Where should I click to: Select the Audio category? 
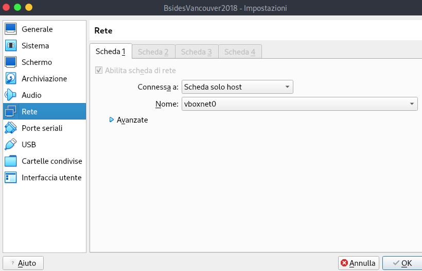[44, 95]
